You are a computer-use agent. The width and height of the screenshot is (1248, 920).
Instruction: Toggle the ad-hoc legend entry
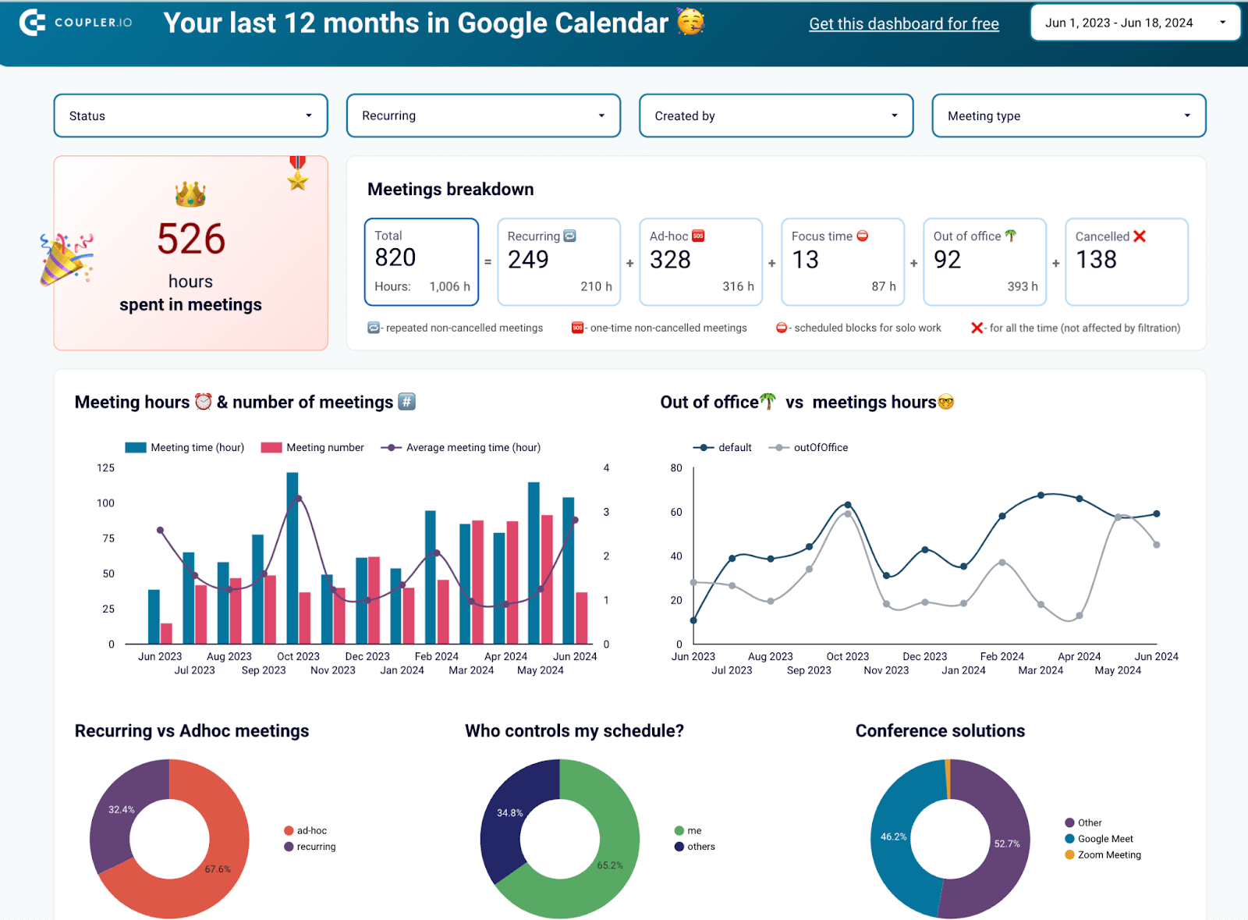306,830
